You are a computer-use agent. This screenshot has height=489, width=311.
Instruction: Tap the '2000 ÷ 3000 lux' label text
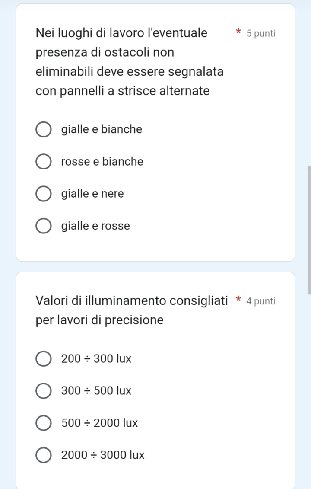coord(103,455)
